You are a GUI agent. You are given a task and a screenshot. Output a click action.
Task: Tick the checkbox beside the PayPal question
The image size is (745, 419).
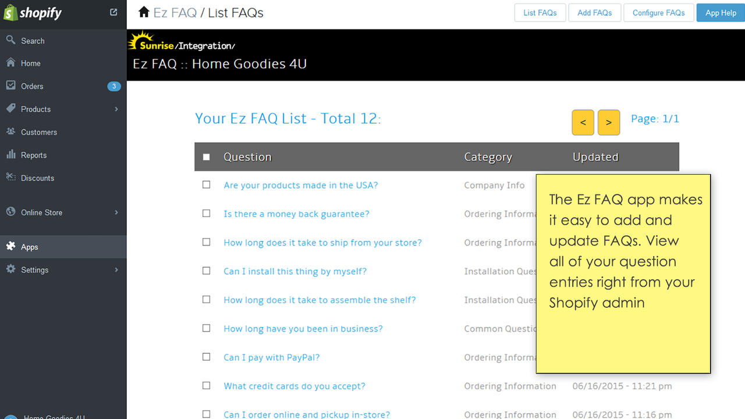[206, 356]
